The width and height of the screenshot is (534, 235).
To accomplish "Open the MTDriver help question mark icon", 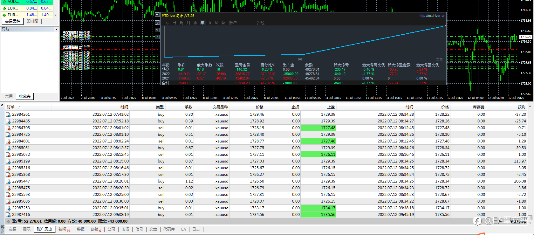I will tap(157, 37).
